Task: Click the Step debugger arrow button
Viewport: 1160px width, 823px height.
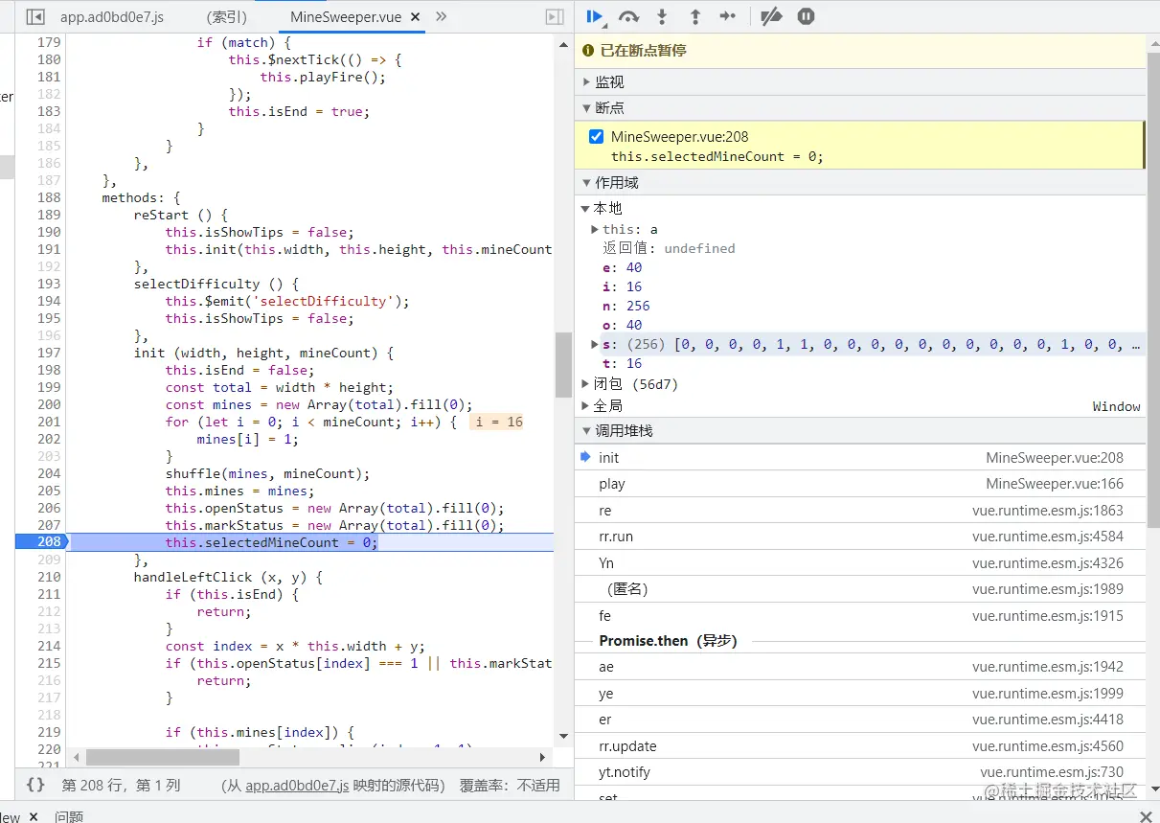Action: pos(728,16)
